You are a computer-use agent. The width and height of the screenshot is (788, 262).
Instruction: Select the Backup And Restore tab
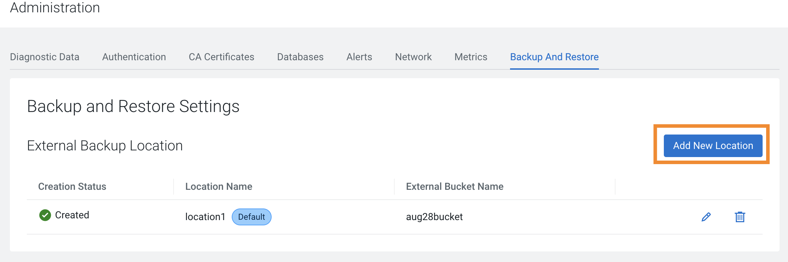(x=554, y=57)
